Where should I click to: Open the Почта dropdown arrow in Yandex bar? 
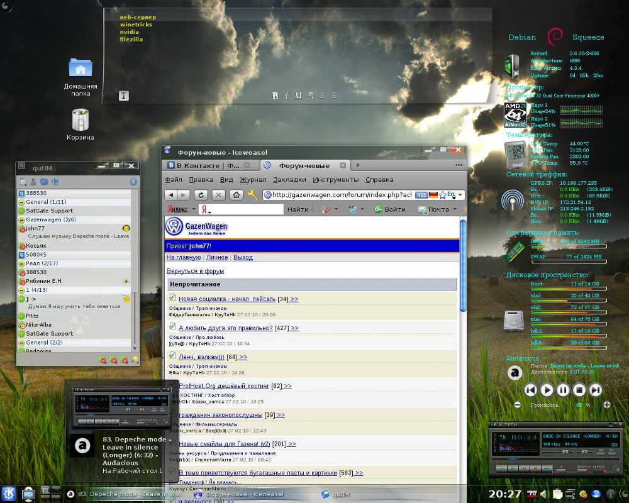point(455,209)
